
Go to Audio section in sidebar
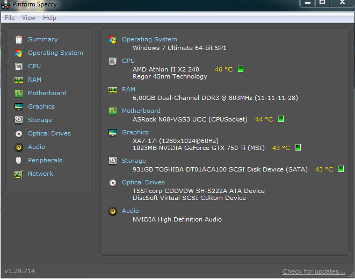tap(37, 147)
